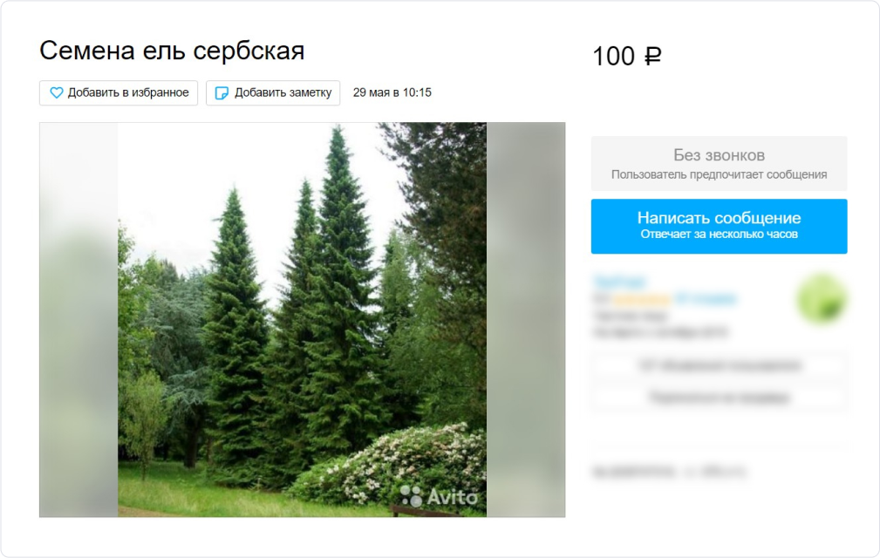Open the seller's round green avatar
This screenshot has height=558, width=880.
[822, 299]
